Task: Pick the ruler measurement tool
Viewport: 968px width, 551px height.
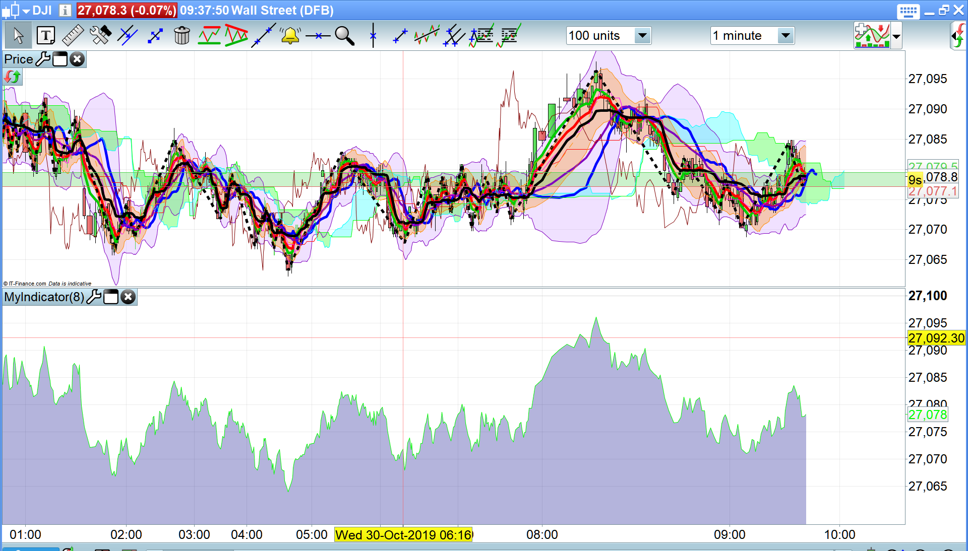Action: pyautogui.click(x=73, y=36)
